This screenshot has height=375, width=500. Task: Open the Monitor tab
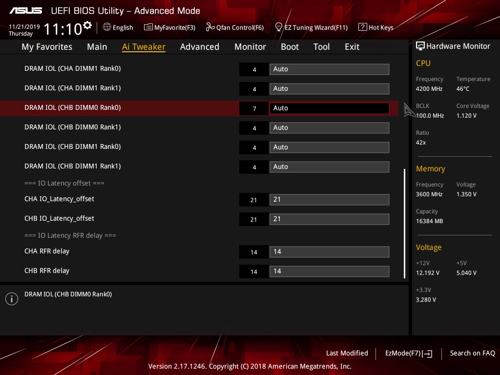[x=250, y=47]
